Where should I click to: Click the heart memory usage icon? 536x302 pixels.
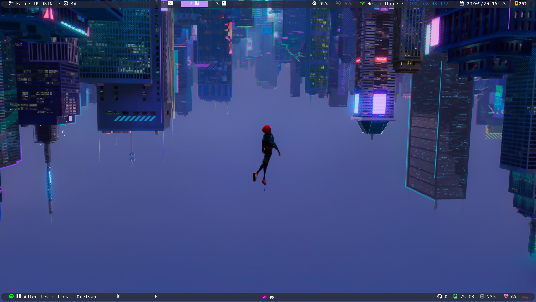(x=506, y=296)
